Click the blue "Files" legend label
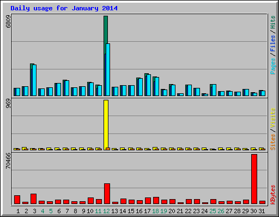 pyautogui.click(x=272, y=43)
